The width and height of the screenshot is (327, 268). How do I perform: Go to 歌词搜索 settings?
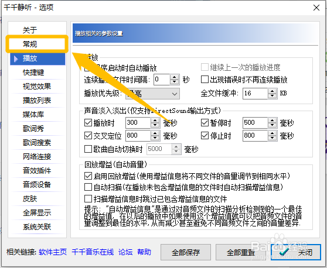point(38,142)
